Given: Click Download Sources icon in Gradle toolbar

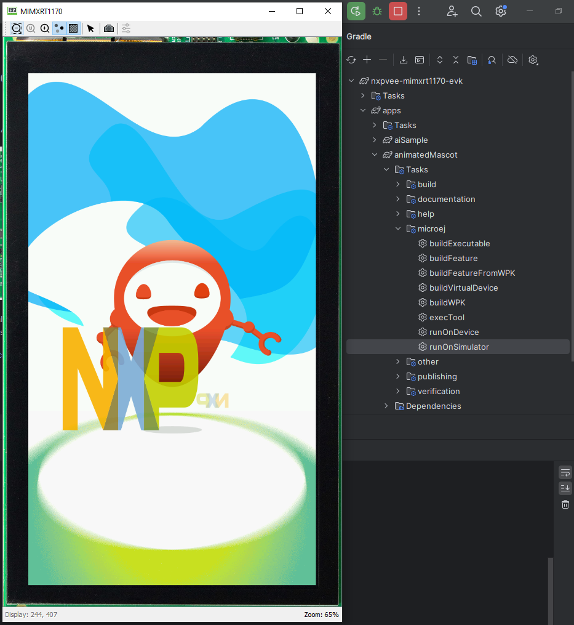Looking at the screenshot, I should [404, 60].
